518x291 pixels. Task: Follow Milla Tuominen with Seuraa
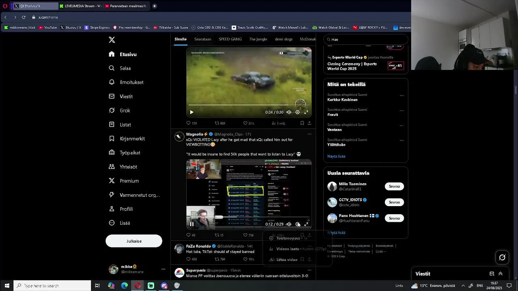point(394,186)
